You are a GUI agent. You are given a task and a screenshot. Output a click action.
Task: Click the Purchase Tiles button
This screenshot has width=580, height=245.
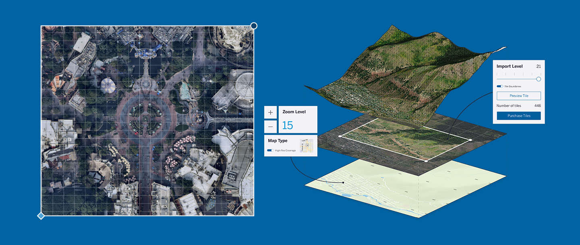click(519, 116)
